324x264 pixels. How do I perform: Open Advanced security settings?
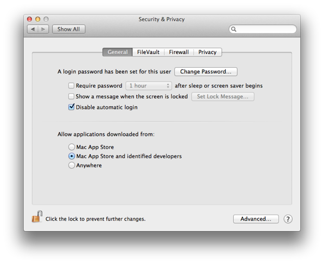256,219
